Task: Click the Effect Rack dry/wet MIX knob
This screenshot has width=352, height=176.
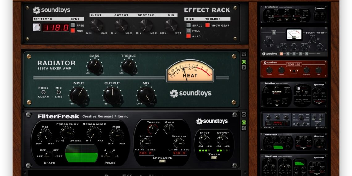Action: click(171, 25)
